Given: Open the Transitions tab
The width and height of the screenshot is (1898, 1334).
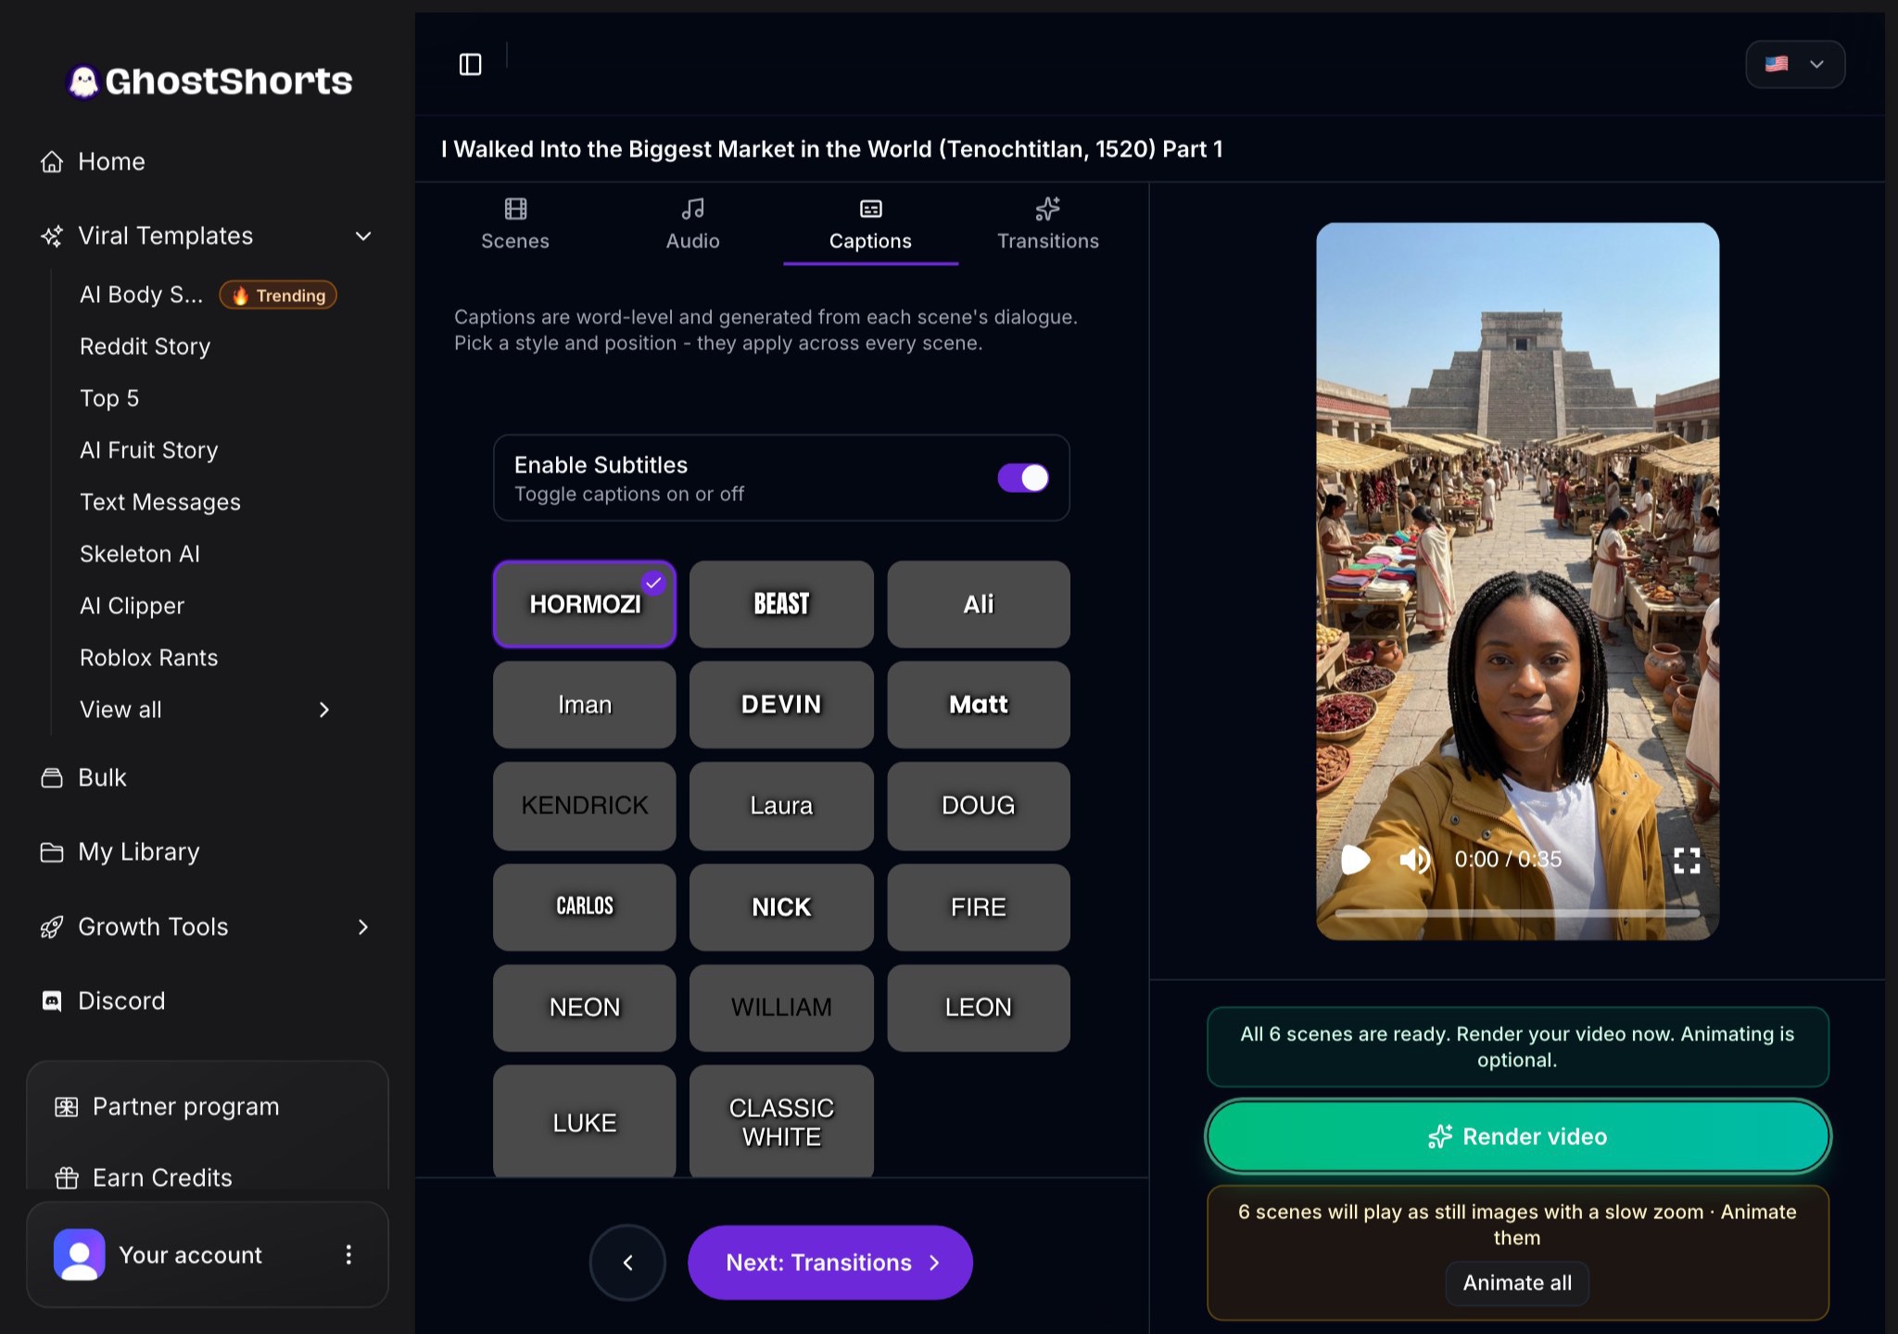Looking at the screenshot, I should [x=1048, y=224].
